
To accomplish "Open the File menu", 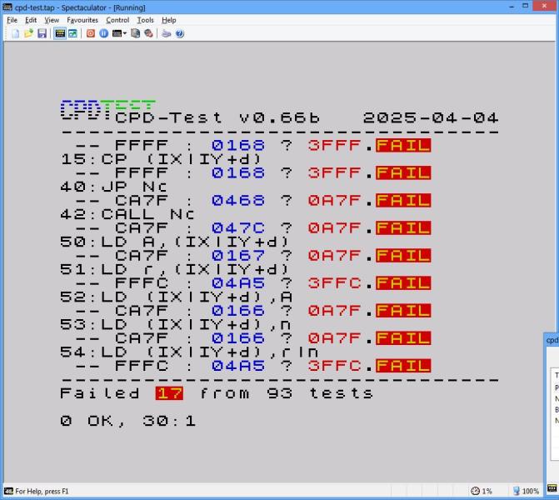I will coord(12,20).
